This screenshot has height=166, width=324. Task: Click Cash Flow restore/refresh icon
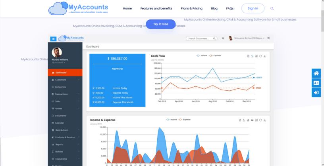click(x=260, y=56)
